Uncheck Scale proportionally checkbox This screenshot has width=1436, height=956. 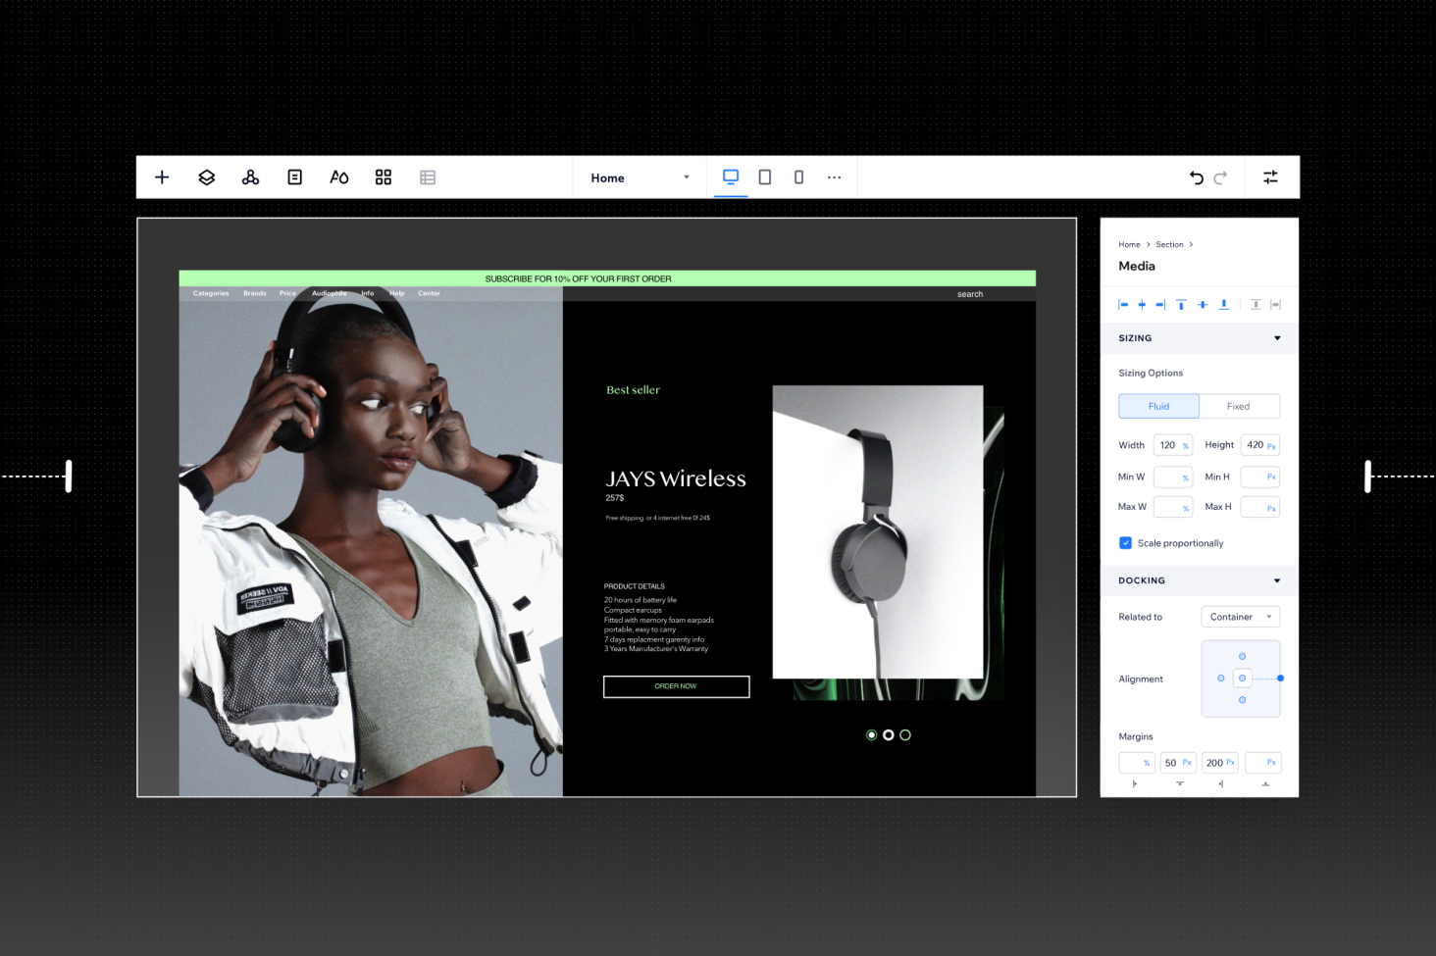point(1125,543)
